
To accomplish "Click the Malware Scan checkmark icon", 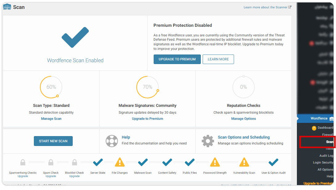I will click(143, 162).
